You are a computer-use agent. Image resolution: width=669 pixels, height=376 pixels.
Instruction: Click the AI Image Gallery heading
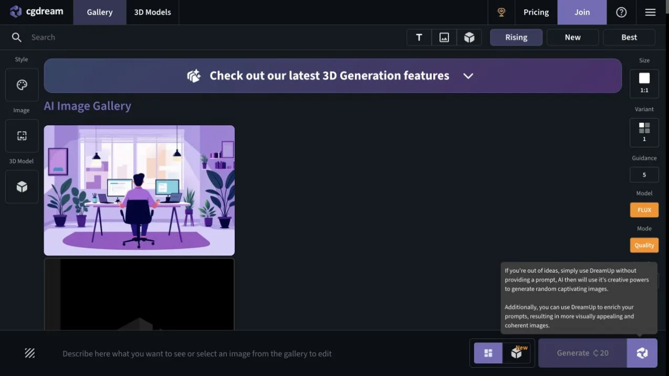coord(88,106)
